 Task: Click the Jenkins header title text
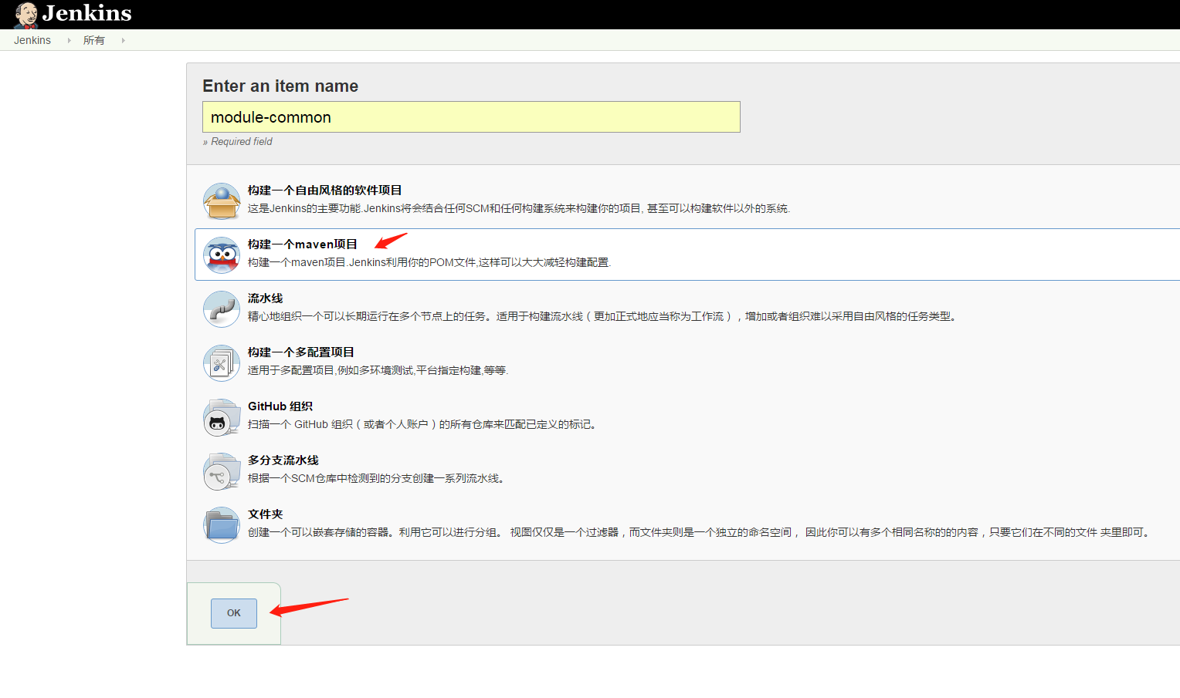click(86, 13)
